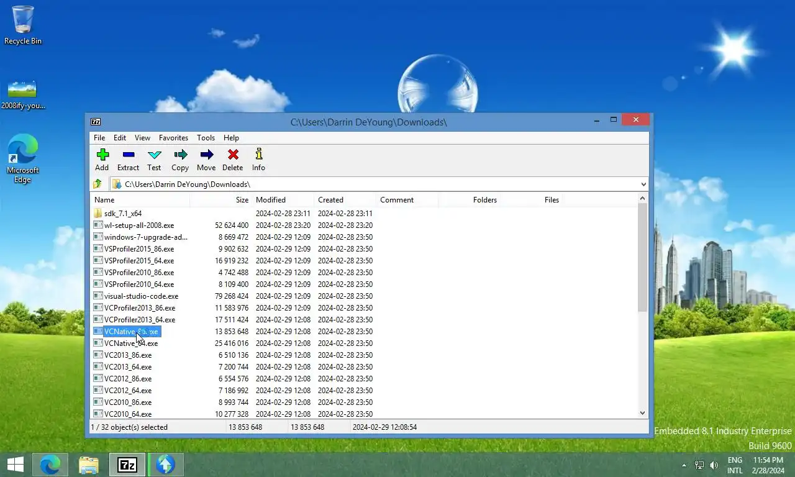Click the file list scrollbar thumb
This screenshot has height=477, width=795.
click(x=643, y=257)
